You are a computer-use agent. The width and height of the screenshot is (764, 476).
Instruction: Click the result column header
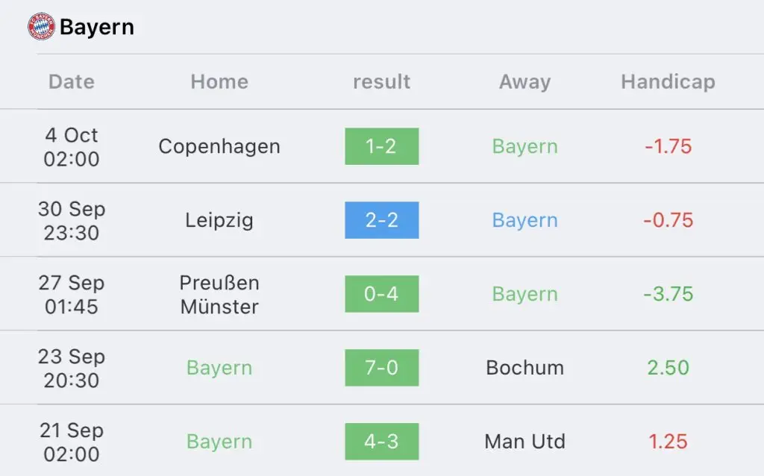(x=381, y=82)
